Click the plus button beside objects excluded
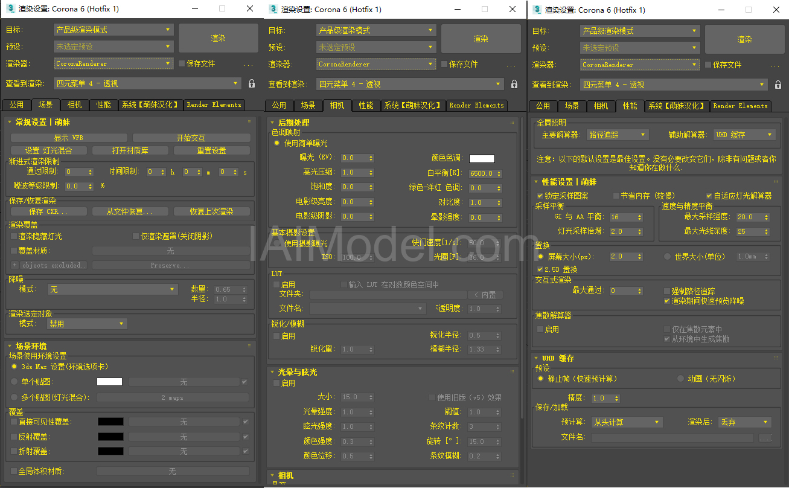 [x=14, y=265]
